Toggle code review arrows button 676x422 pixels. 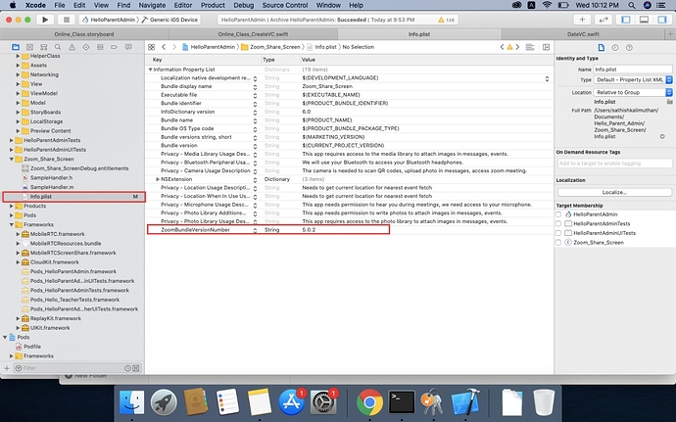pos(603,20)
